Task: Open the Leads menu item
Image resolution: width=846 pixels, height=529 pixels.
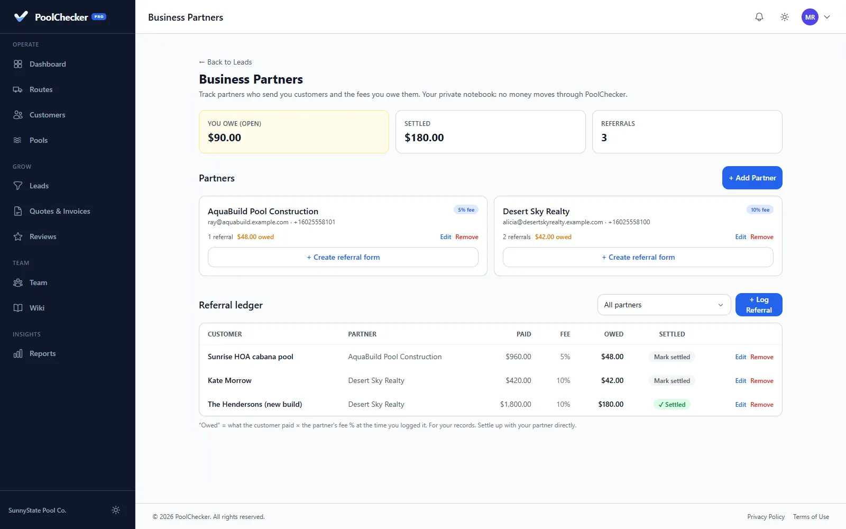Action: coord(68,186)
